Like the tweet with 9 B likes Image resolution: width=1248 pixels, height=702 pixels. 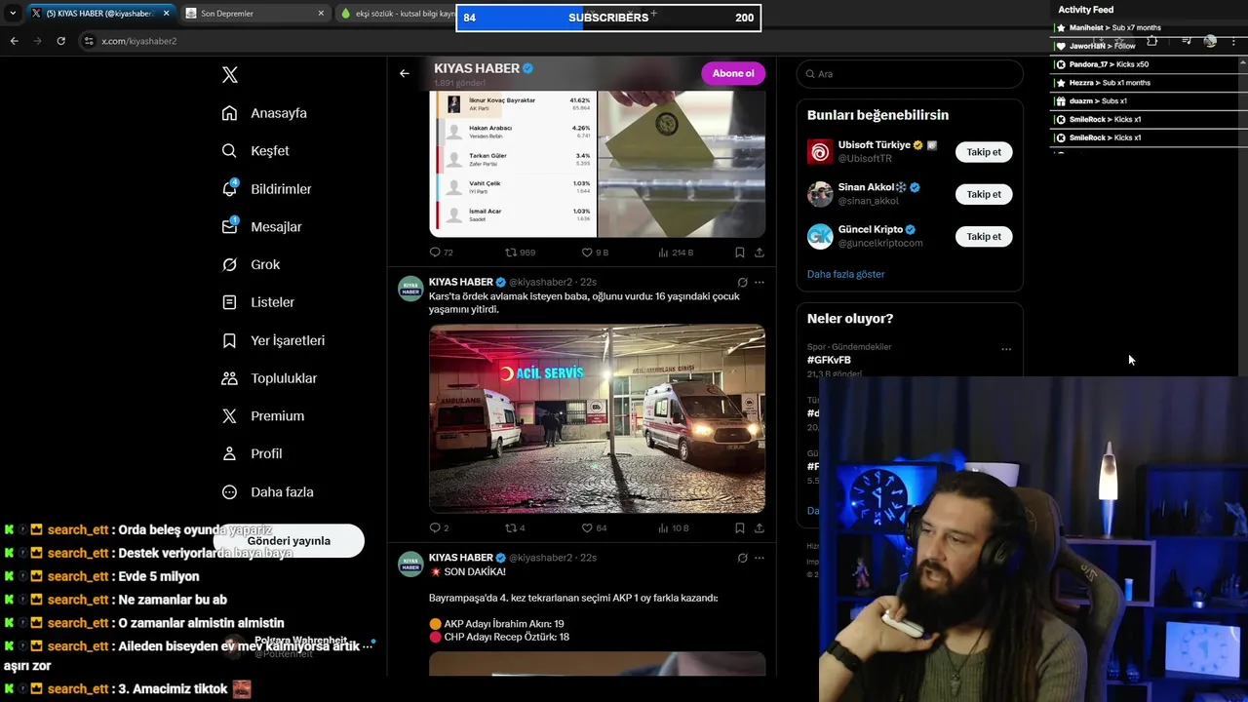click(x=595, y=253)
